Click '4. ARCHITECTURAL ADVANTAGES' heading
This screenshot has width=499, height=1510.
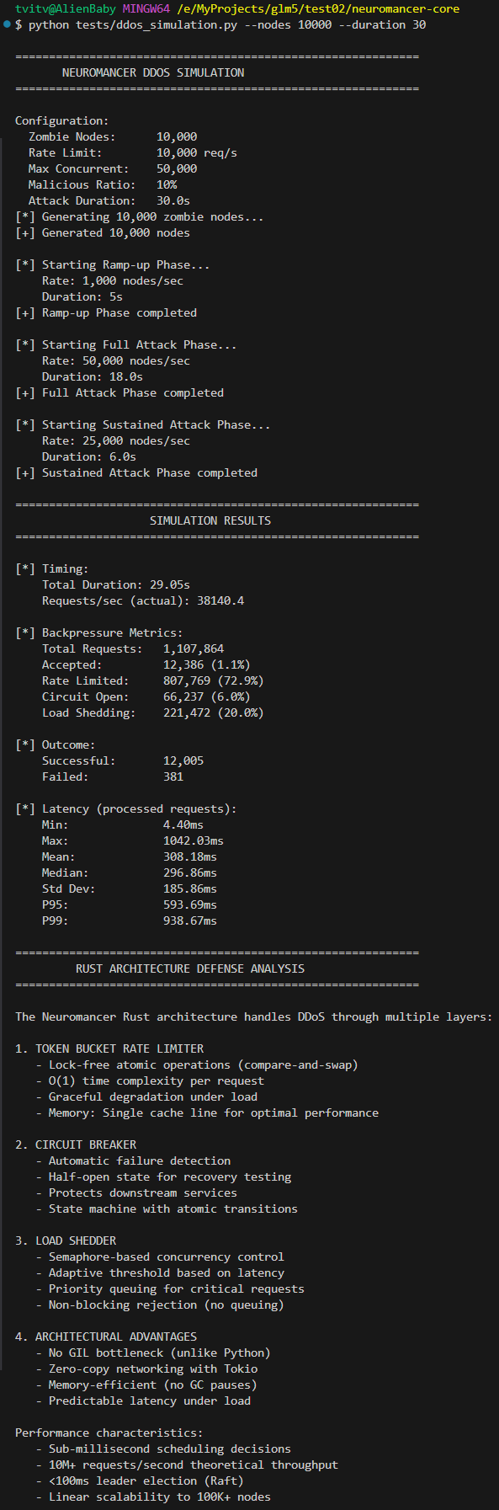coord(106,1337)
